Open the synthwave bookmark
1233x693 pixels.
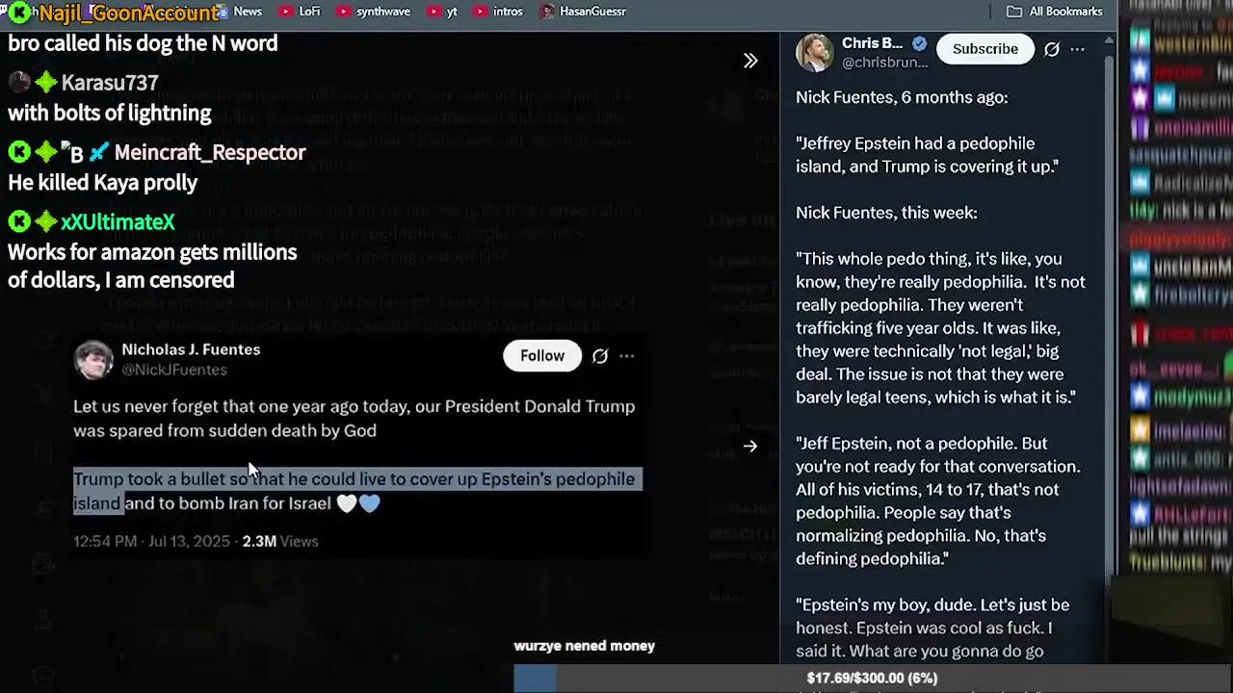point(374,12)
